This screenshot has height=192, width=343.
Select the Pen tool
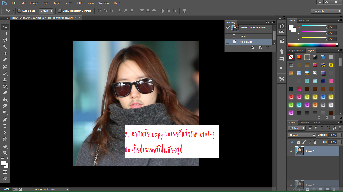click(5, 120)
